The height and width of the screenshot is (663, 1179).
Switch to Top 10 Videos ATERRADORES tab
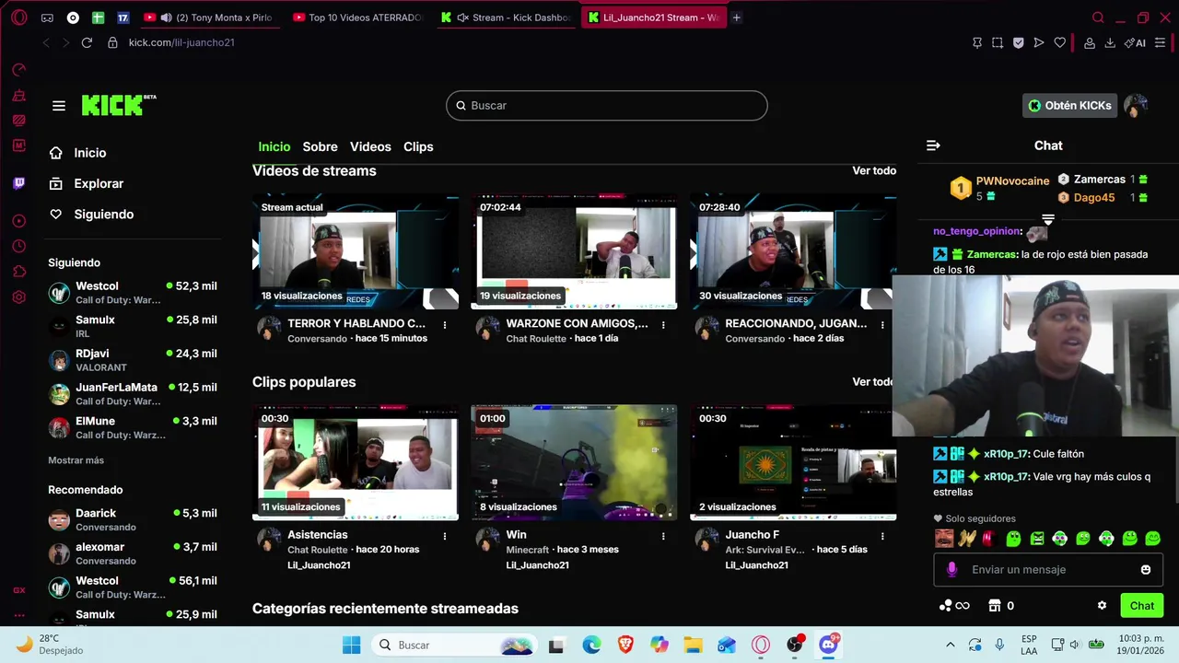(359, 17)
